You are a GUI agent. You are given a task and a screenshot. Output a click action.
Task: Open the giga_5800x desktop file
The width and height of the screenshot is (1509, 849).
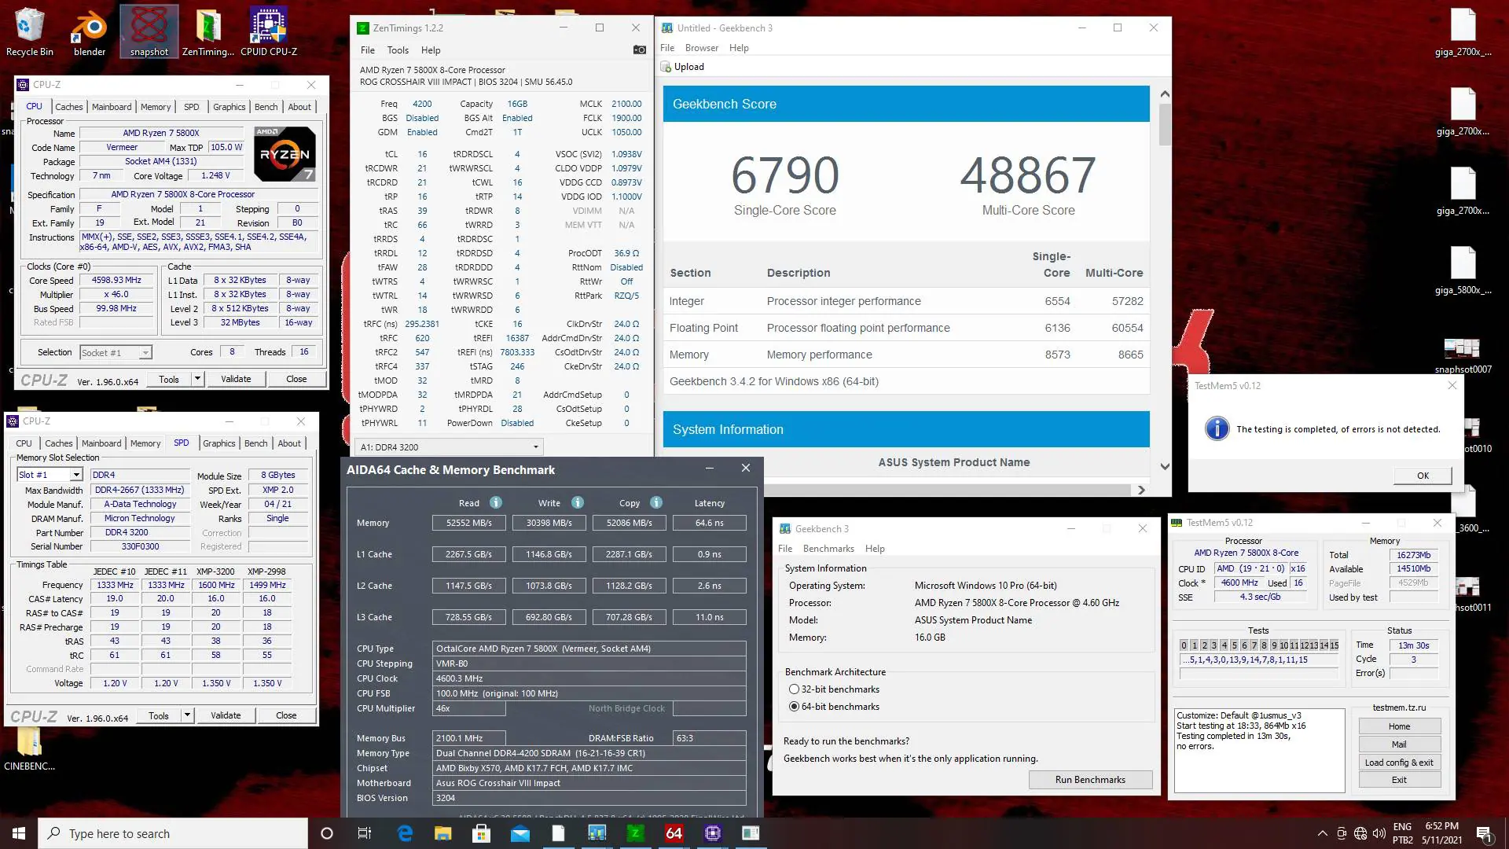1463,270
